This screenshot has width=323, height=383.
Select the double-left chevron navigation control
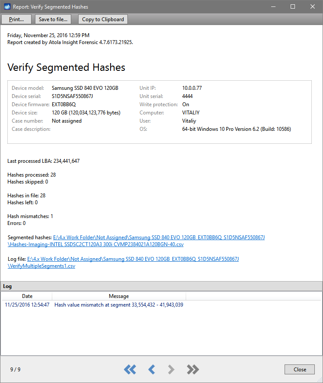coord(130,370)
